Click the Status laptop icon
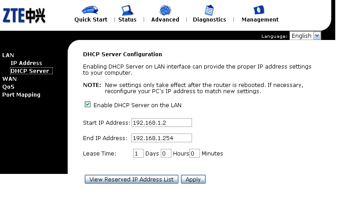The image size is (337, 213). point(127,10)
